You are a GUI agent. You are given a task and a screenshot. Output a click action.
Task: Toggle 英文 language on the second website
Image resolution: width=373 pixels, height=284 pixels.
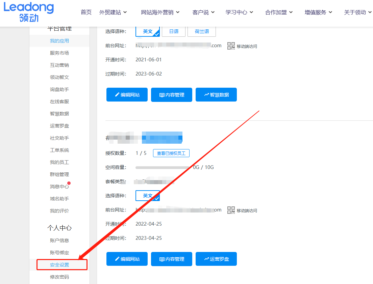coord(148,196)
